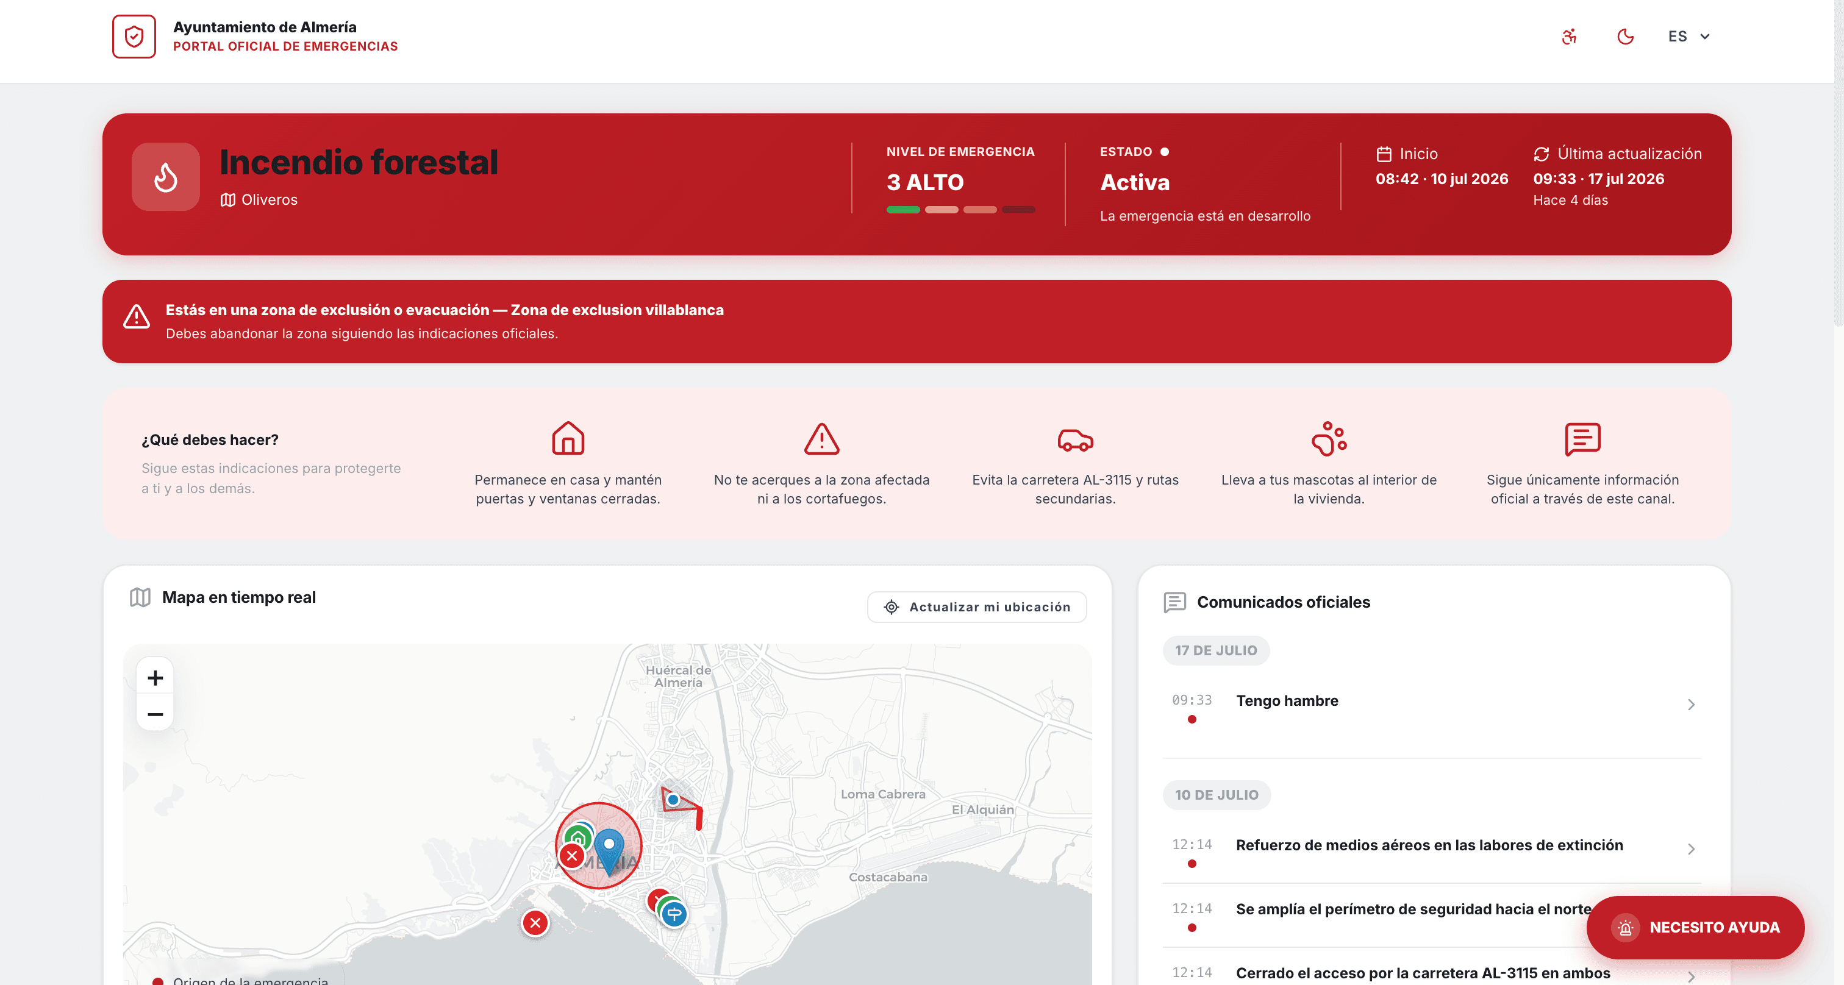Click the house icon for Permanece en casa
1844x985 pixels.
(x=568, y=438)
